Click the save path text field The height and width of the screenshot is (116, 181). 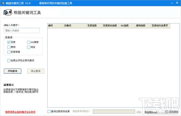(114, 111)
